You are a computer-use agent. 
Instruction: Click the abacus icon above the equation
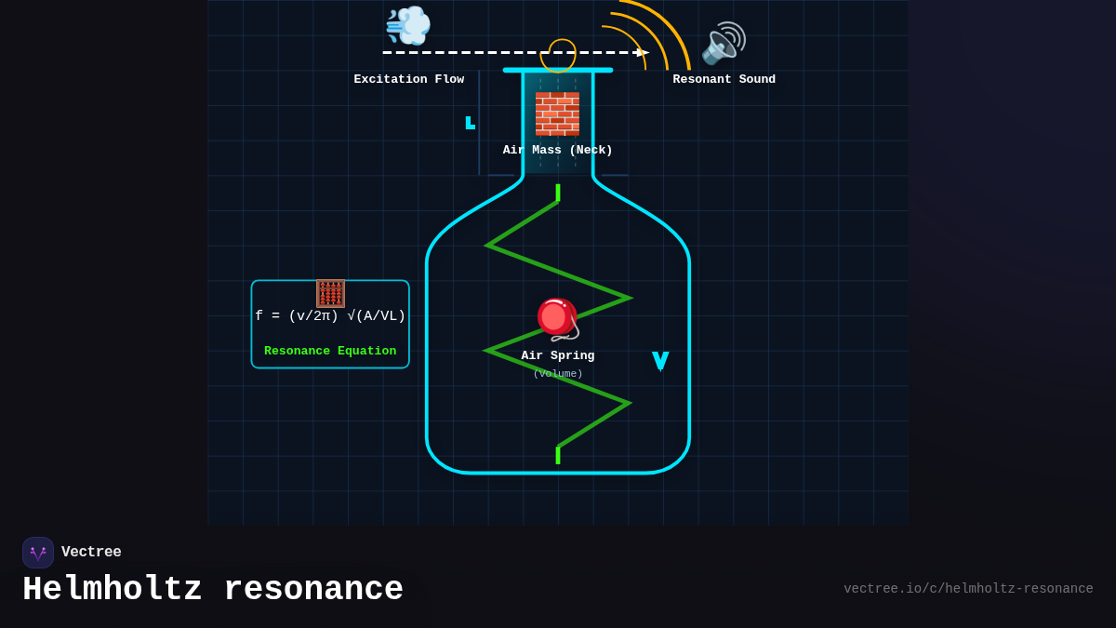(331, 292)
